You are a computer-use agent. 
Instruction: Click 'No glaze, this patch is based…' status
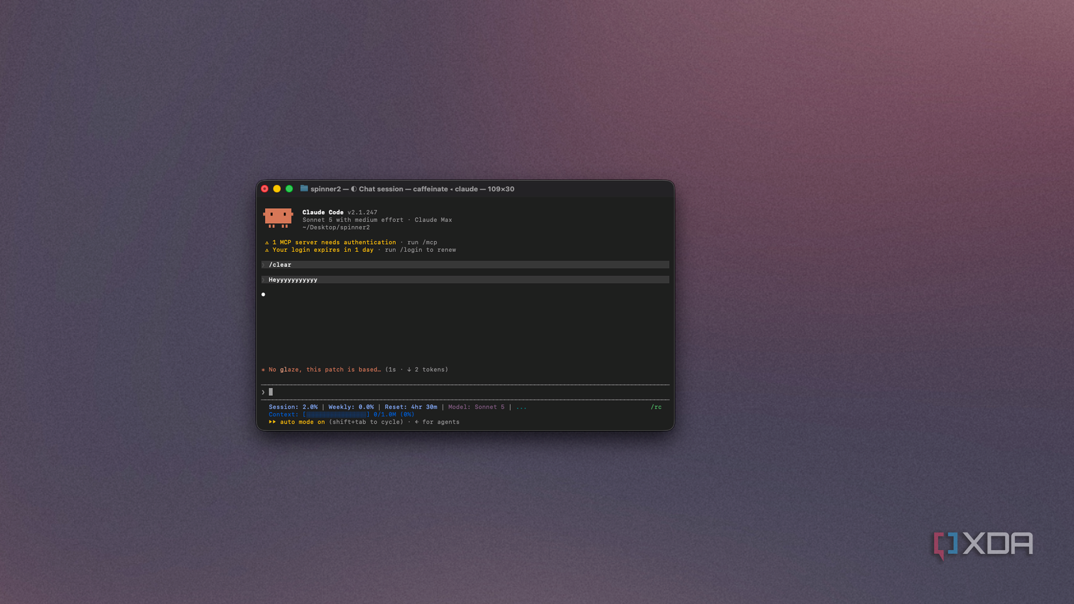[325, 370]
